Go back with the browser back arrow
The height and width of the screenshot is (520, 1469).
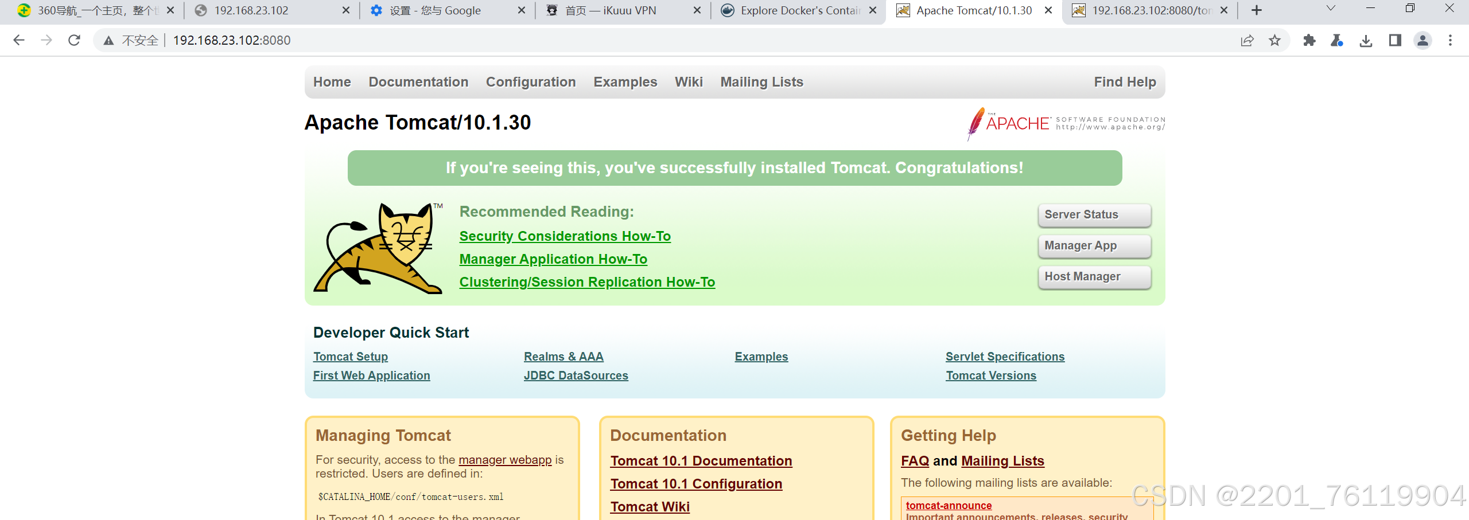(19, 40)
